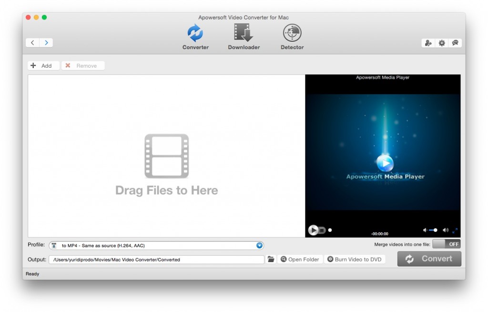Go back with the left arrow
The width and height of the screenshot is (488, 312).
(32, 43)
